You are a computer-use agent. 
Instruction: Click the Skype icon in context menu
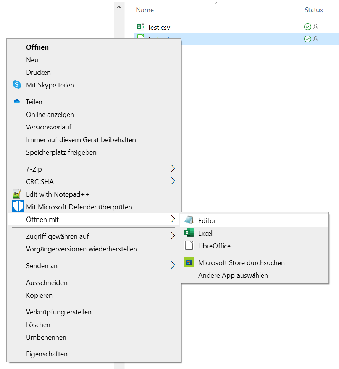point(17,85)
